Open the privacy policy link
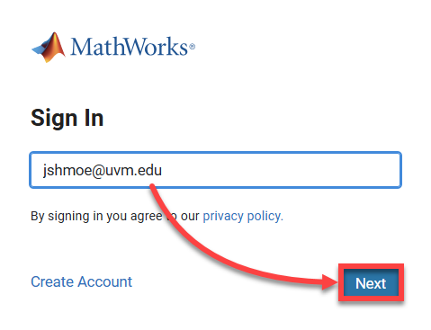The height and width of the screenshot is (330, 431). (243, 216)
